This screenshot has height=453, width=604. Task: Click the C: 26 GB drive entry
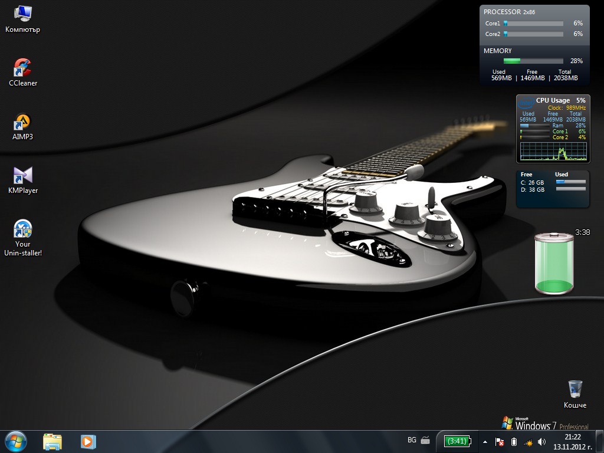533,183
